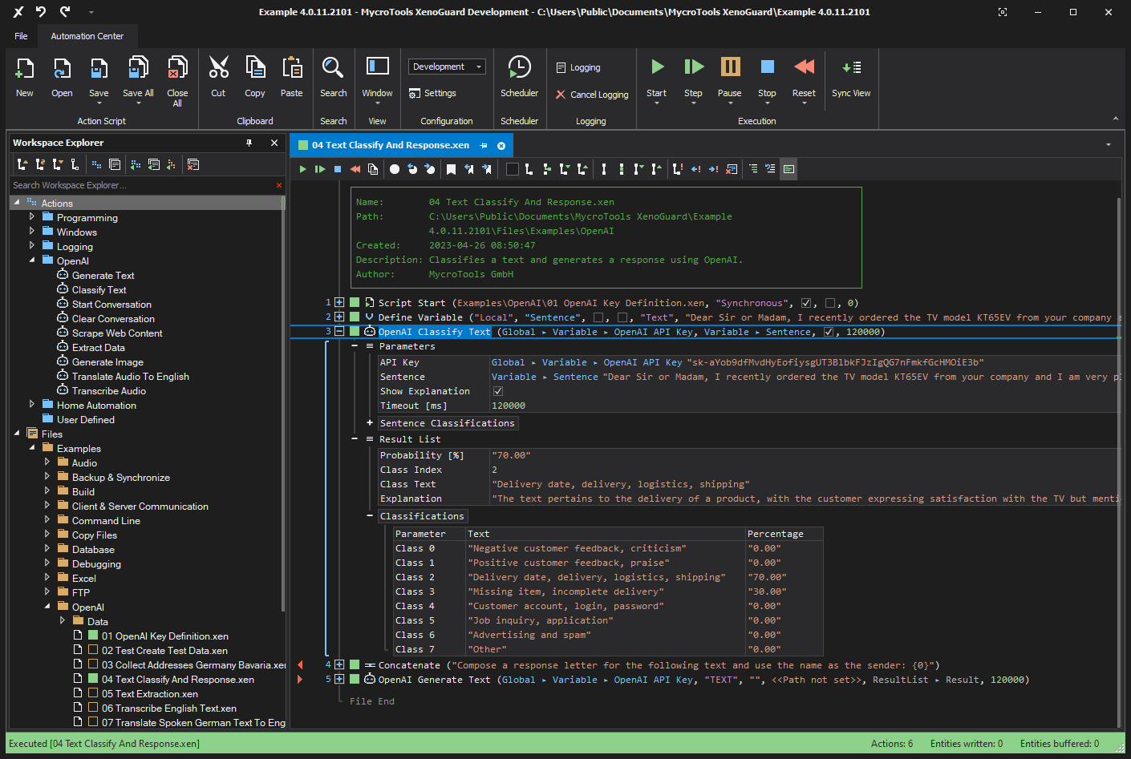The image size is (1131, 759).
Task: Toggle the rightmost header view toolbar icon
Action: 788,169
